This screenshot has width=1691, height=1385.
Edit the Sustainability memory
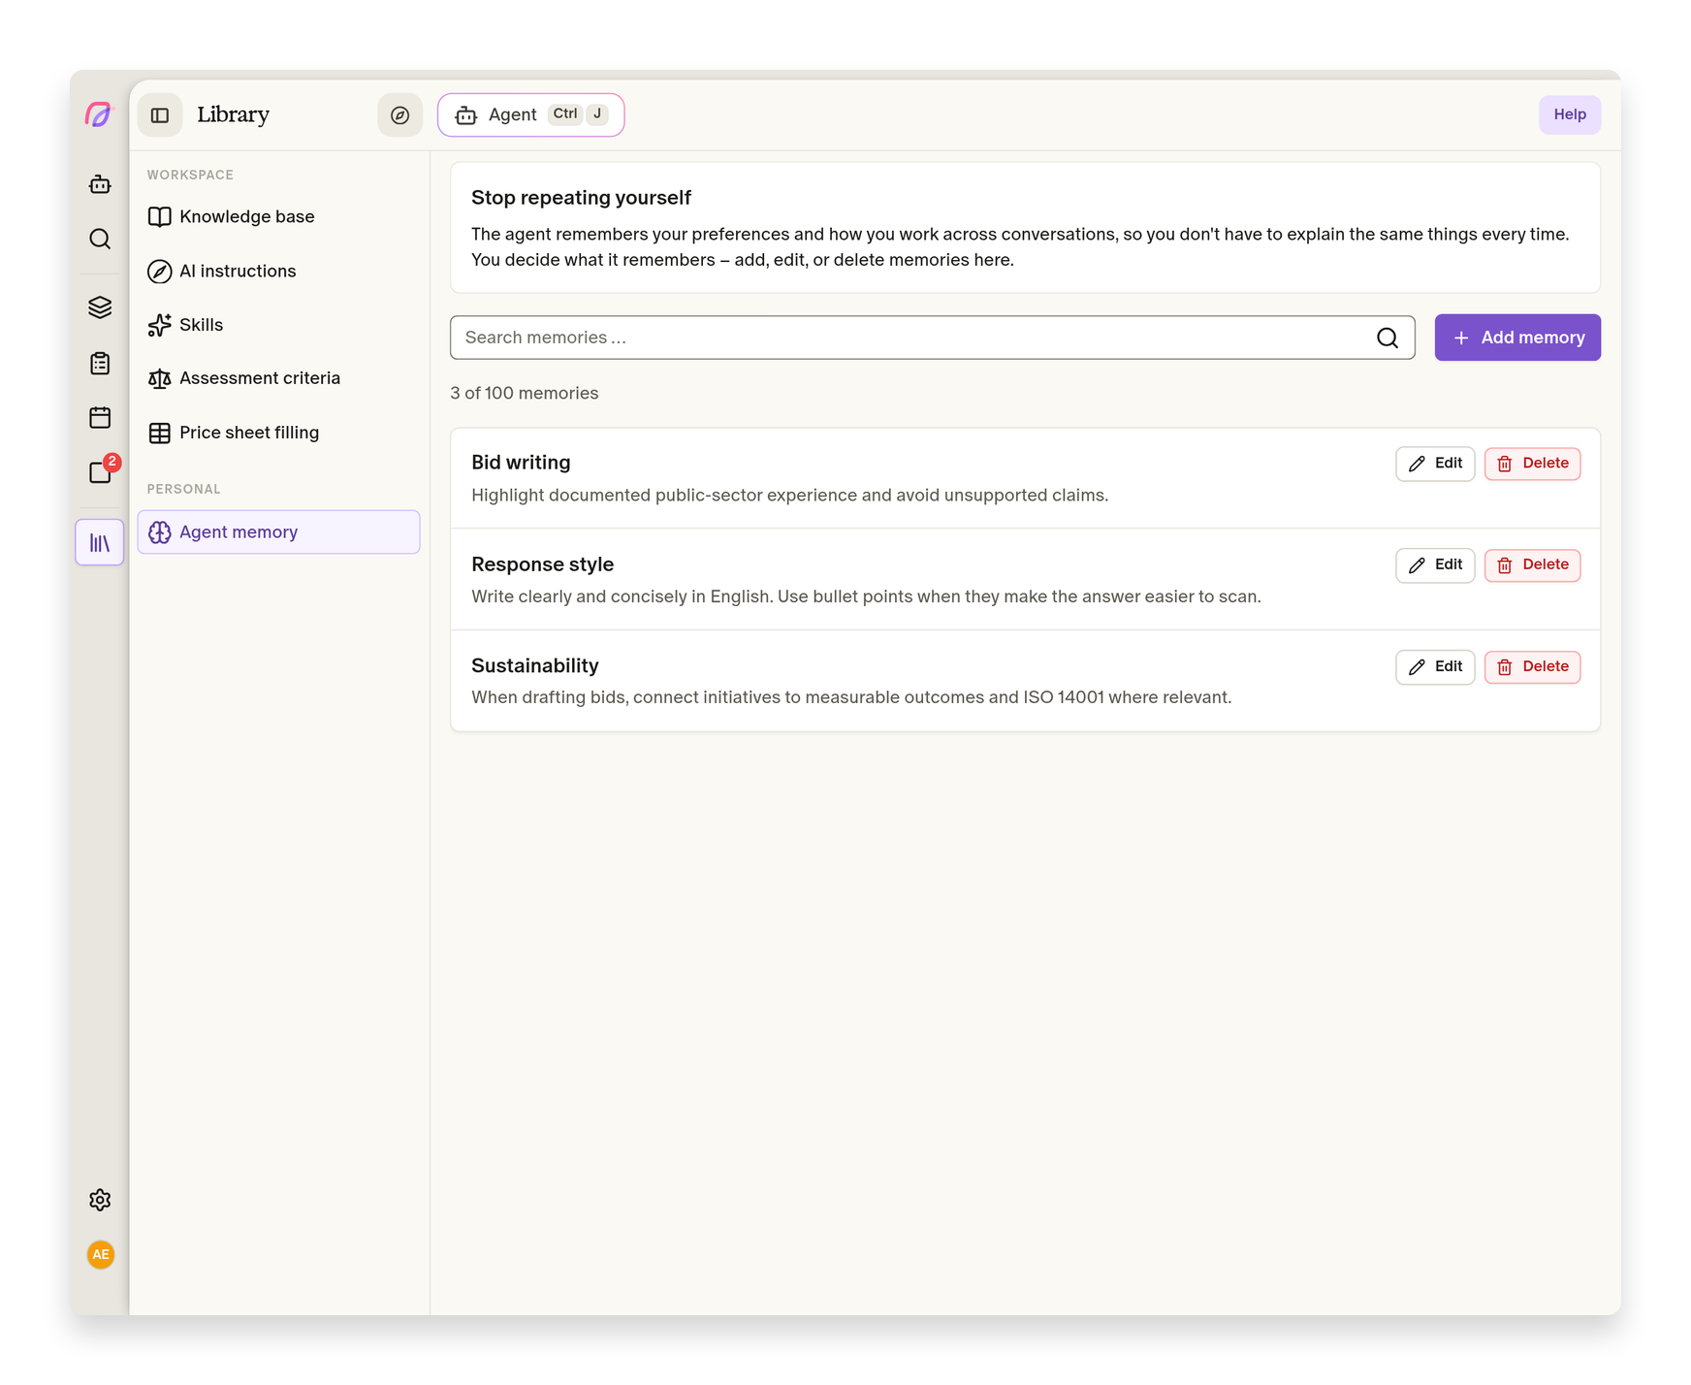tap(1435, 667)
